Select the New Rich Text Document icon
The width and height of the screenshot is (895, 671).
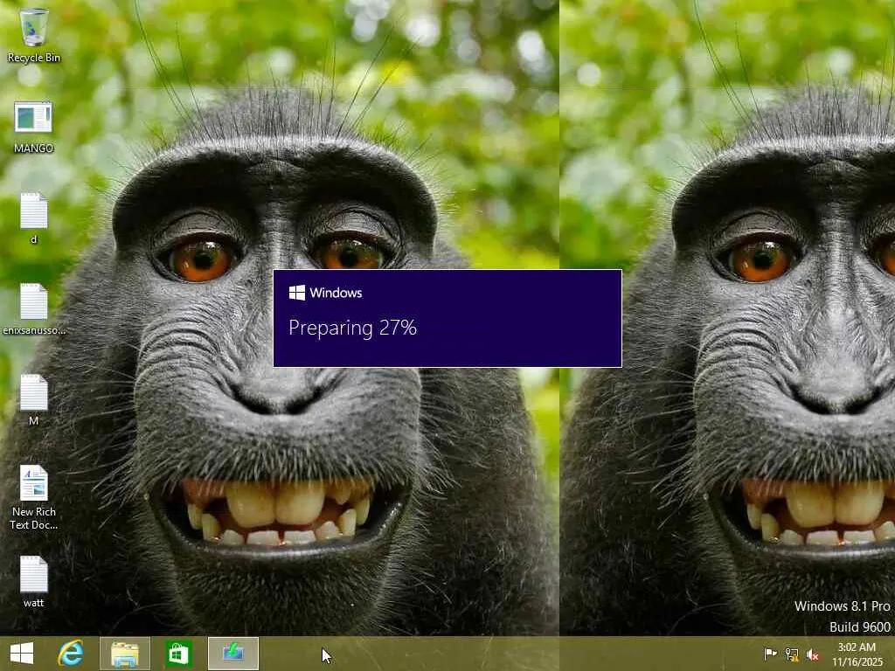click(x=34, y=497)
